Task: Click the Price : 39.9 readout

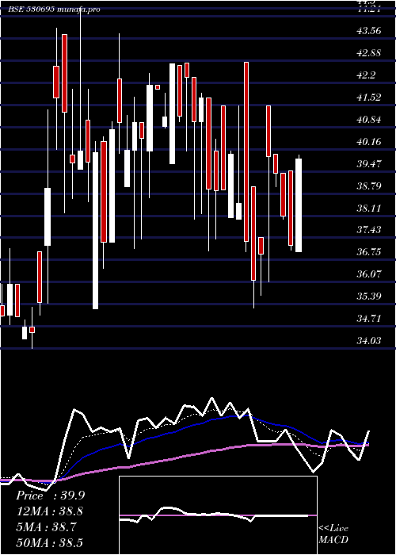Action: pos(50,496)
